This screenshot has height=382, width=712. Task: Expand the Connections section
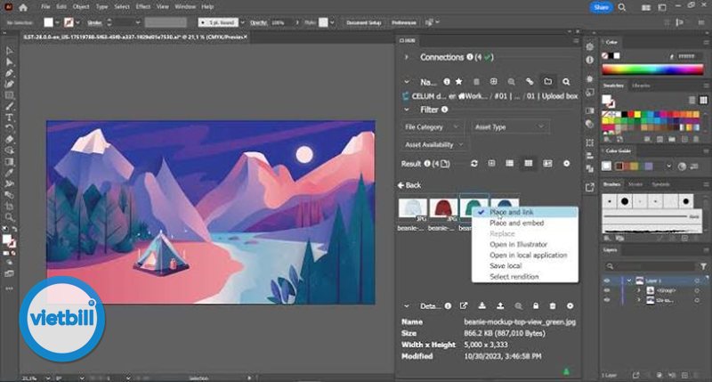click(407, 57)
